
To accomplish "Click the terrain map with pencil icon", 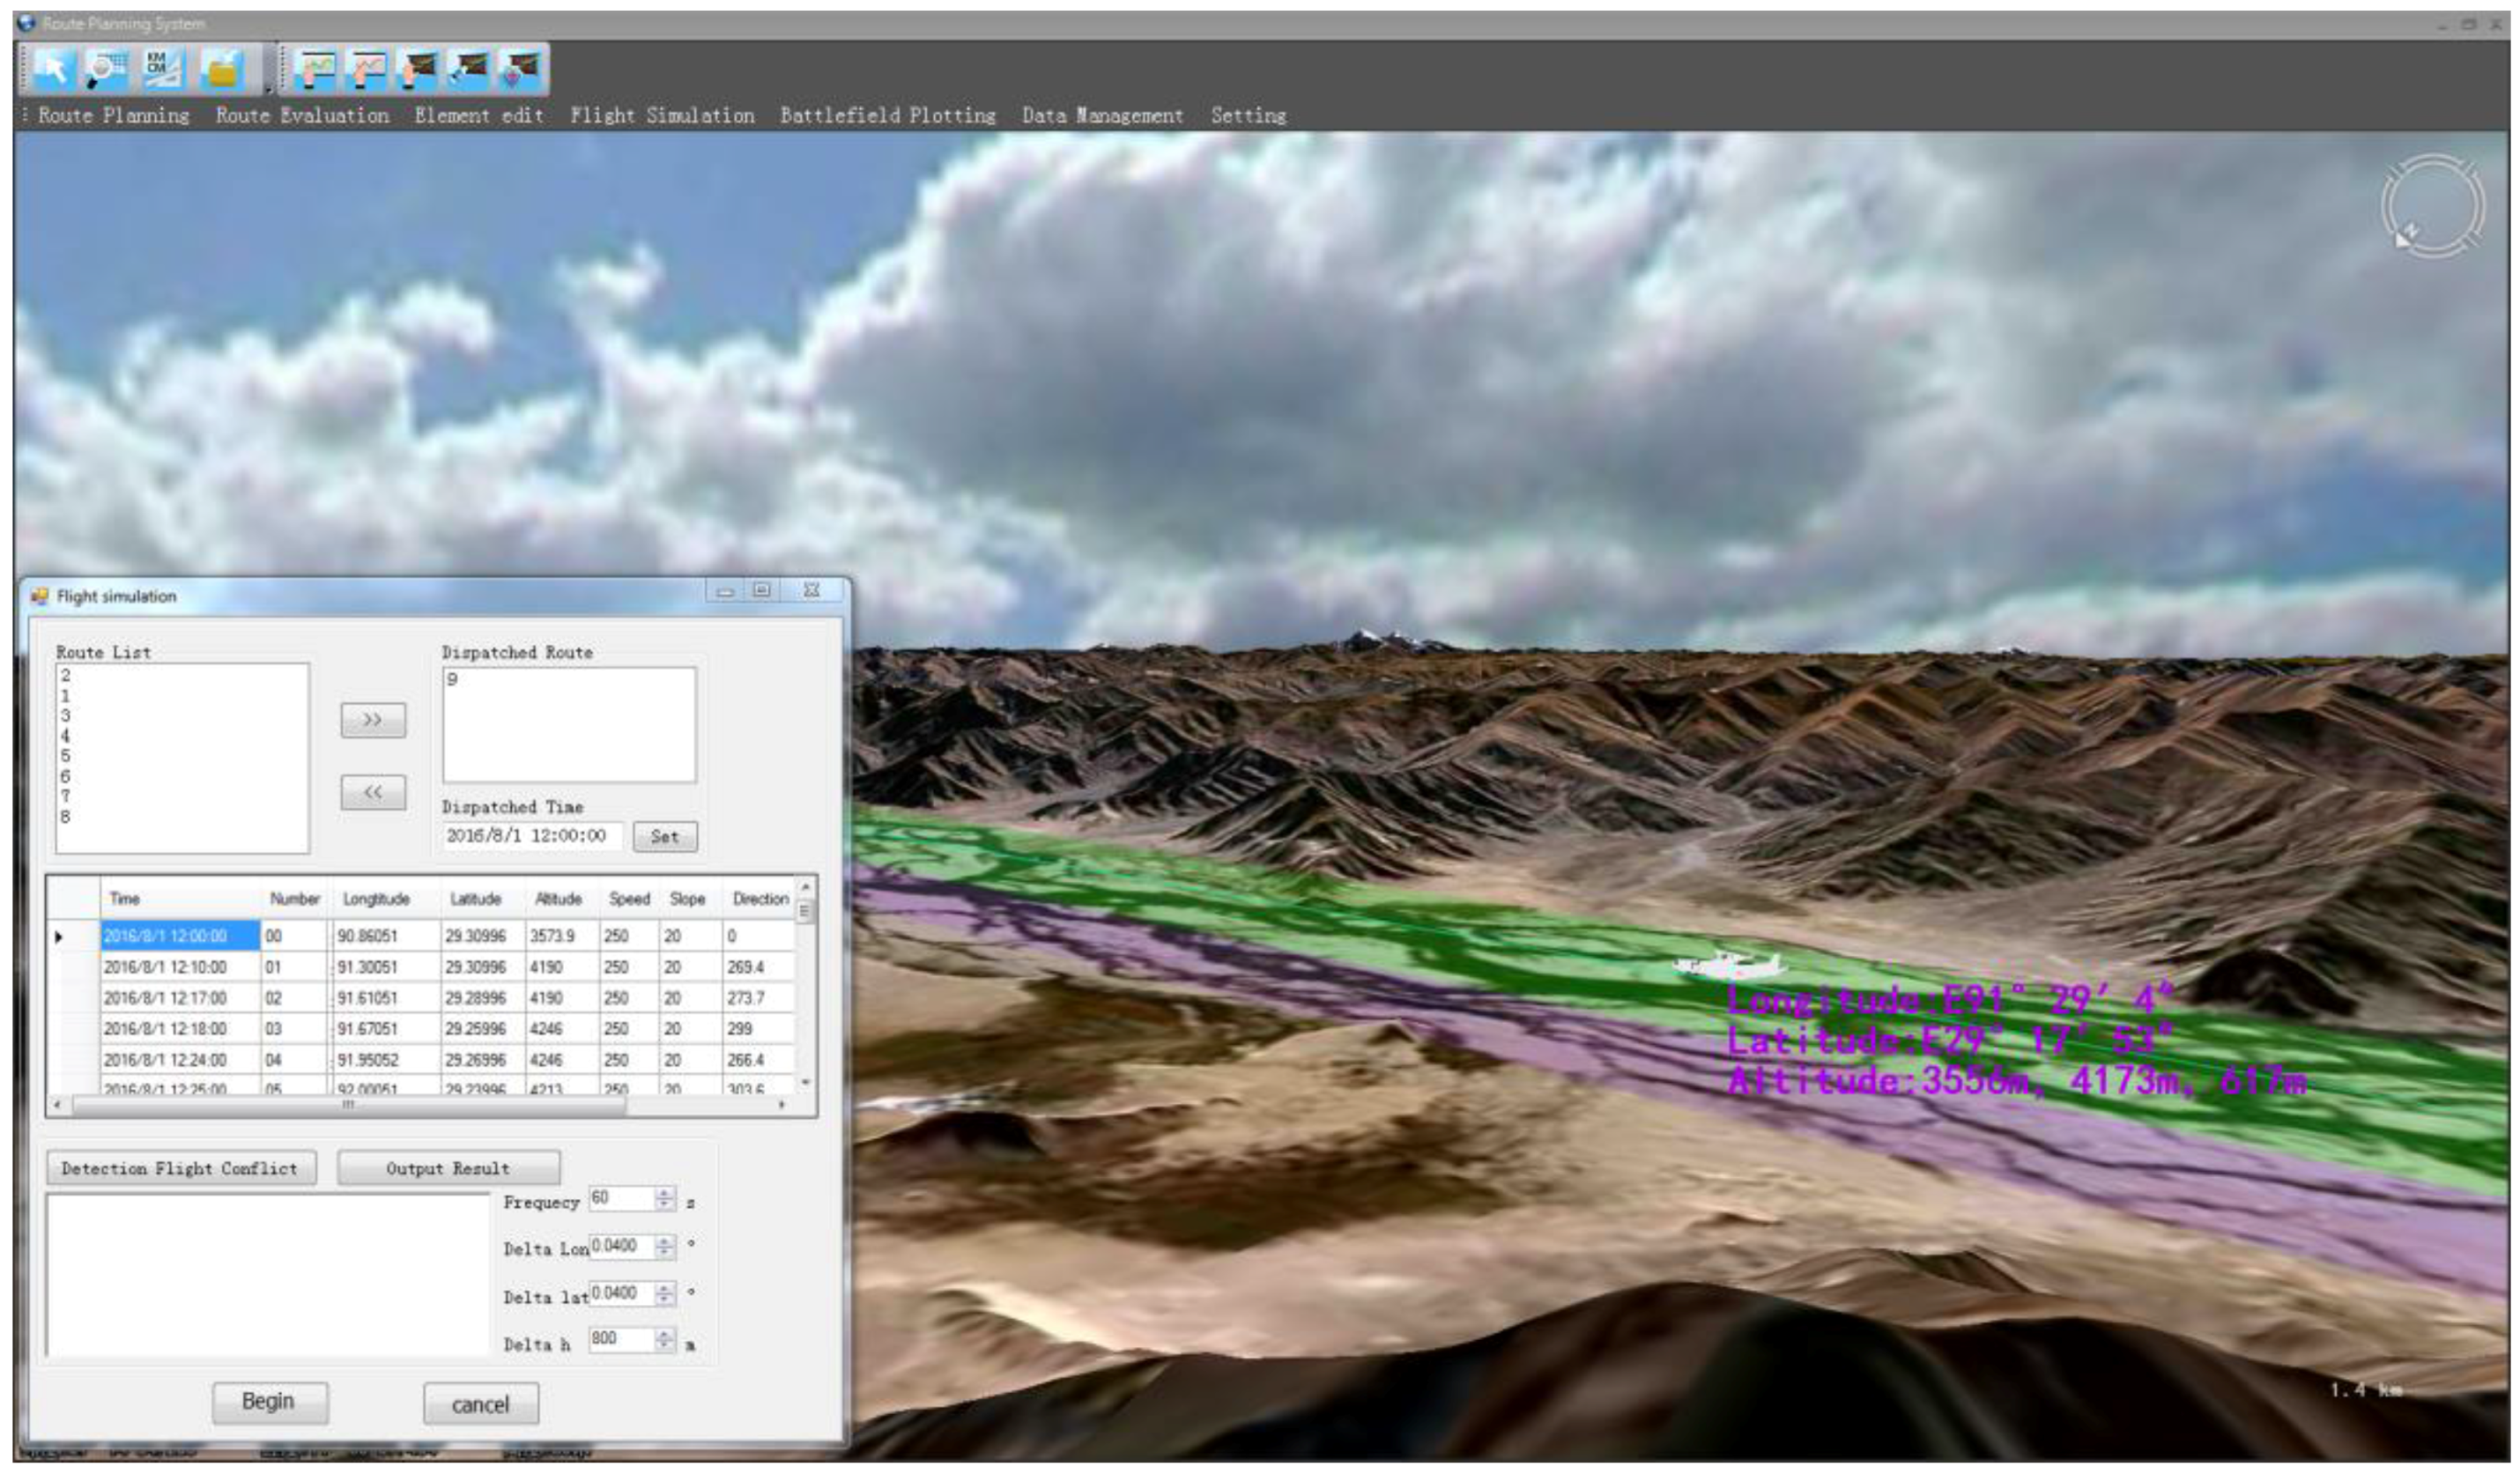I will point(469,69).
